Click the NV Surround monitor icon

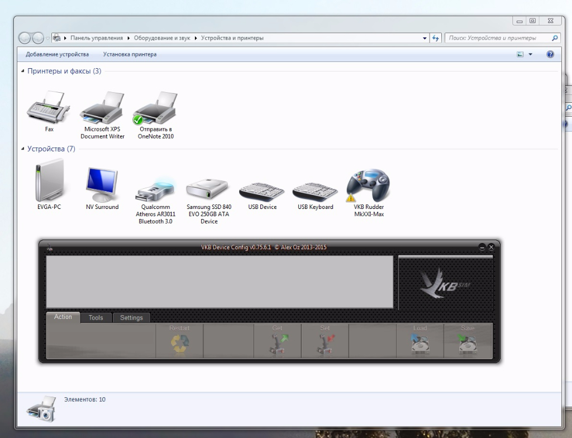(x=102, y=185)
